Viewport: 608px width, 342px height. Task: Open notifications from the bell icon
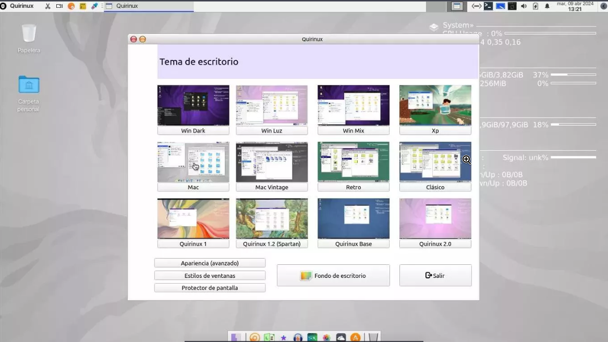pos(546,6)
